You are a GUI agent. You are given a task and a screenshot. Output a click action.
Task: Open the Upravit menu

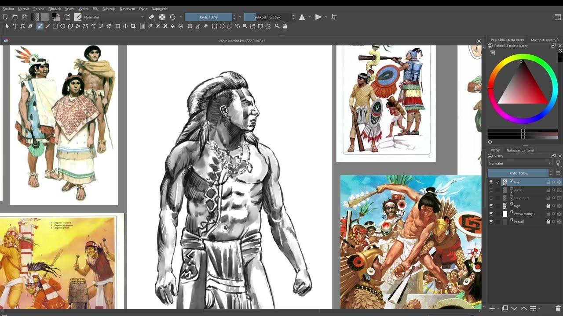pos(24,9)
